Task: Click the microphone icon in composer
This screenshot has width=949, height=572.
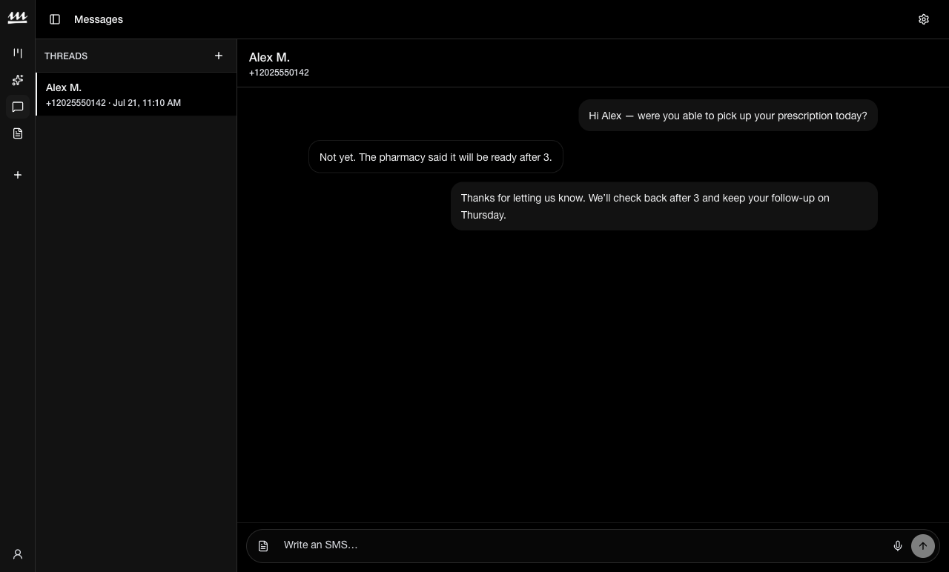Action: coord(898,546)
